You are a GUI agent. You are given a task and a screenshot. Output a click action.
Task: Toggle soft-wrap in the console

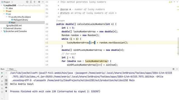[x=6, y=80]
